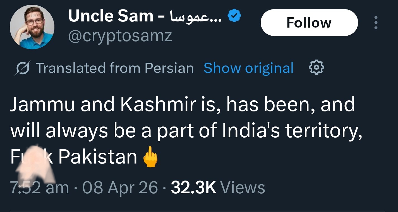Click the word Pakistan in the post
This screenshot has height=212, width=398.
pos(98,157)
